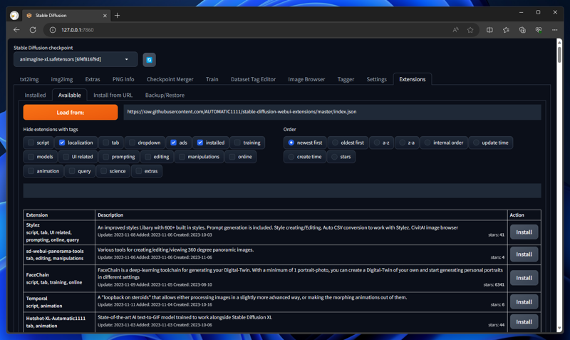Switch to the img2img tab
The image size is (570, 340).
(x=62, y=79)
